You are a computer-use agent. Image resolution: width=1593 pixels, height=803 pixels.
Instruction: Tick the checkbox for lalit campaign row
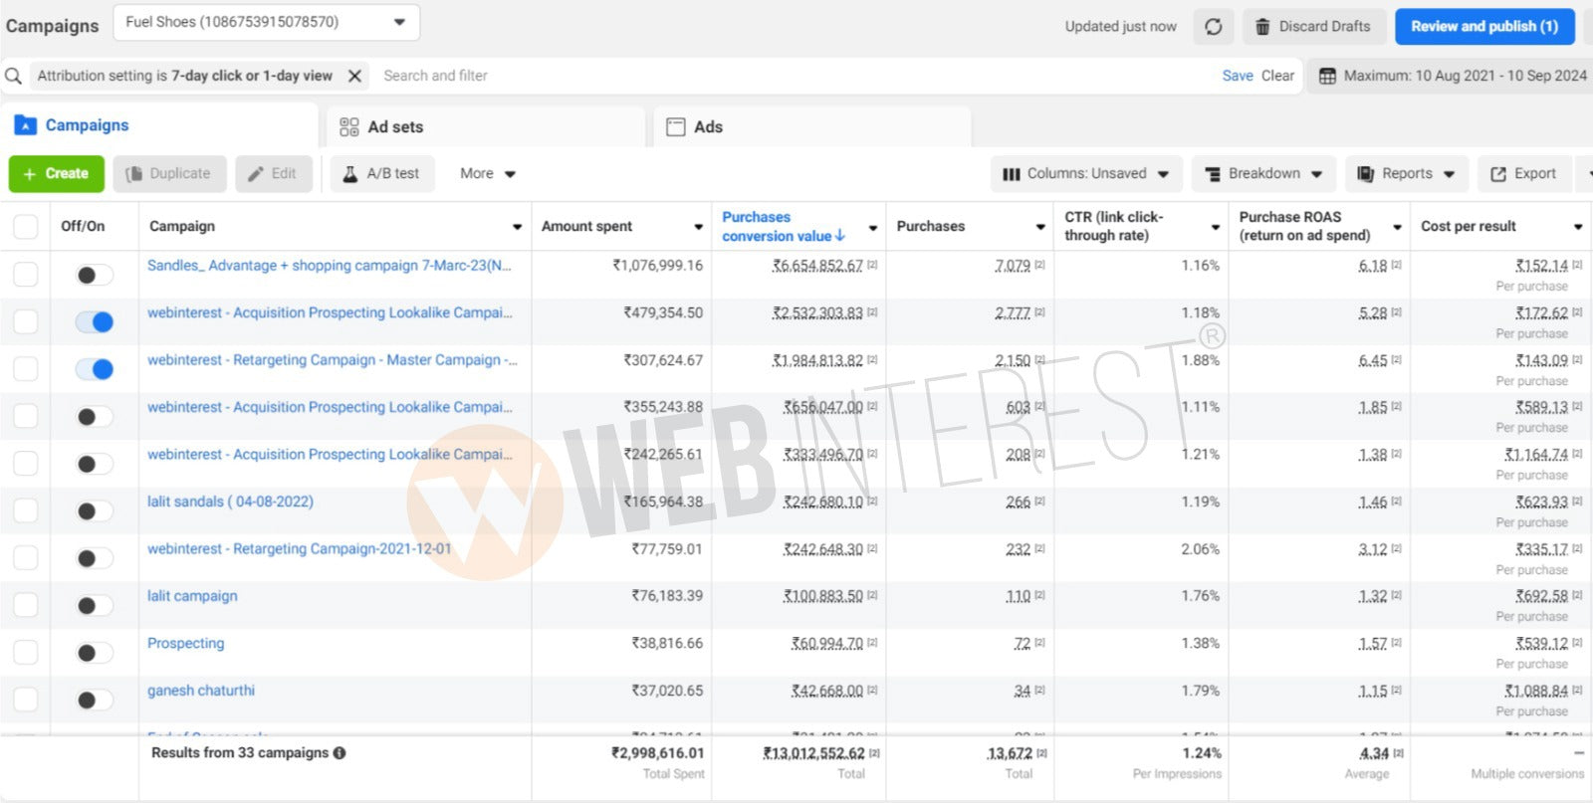coord(26,605)
